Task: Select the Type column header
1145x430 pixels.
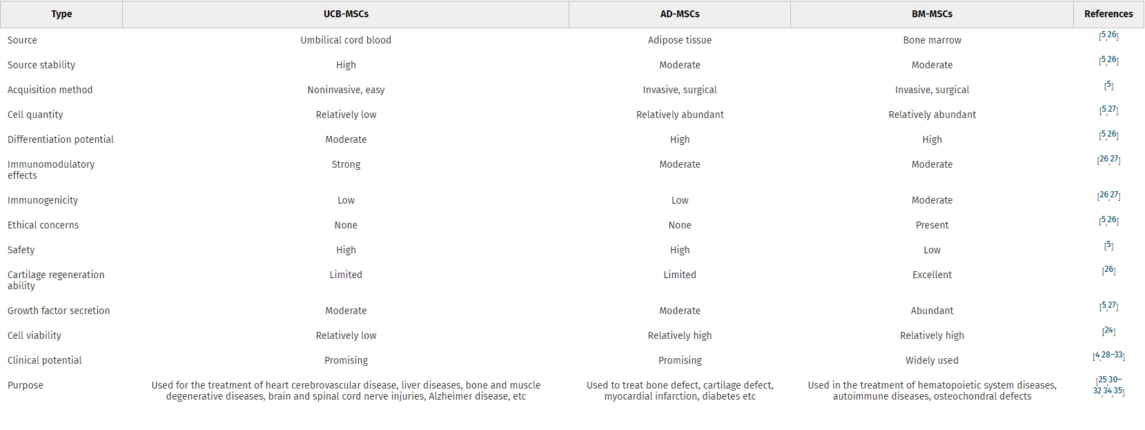Action: click(x=61, y=14)
